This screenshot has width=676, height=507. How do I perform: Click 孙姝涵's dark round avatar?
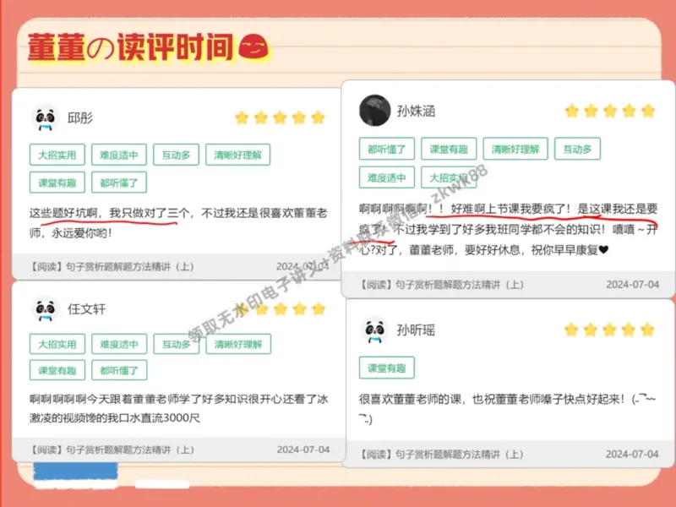click(374, 111)
